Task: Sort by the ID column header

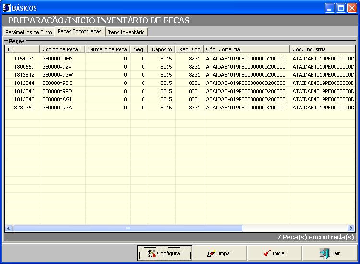Action: click(x=22, y=49)
